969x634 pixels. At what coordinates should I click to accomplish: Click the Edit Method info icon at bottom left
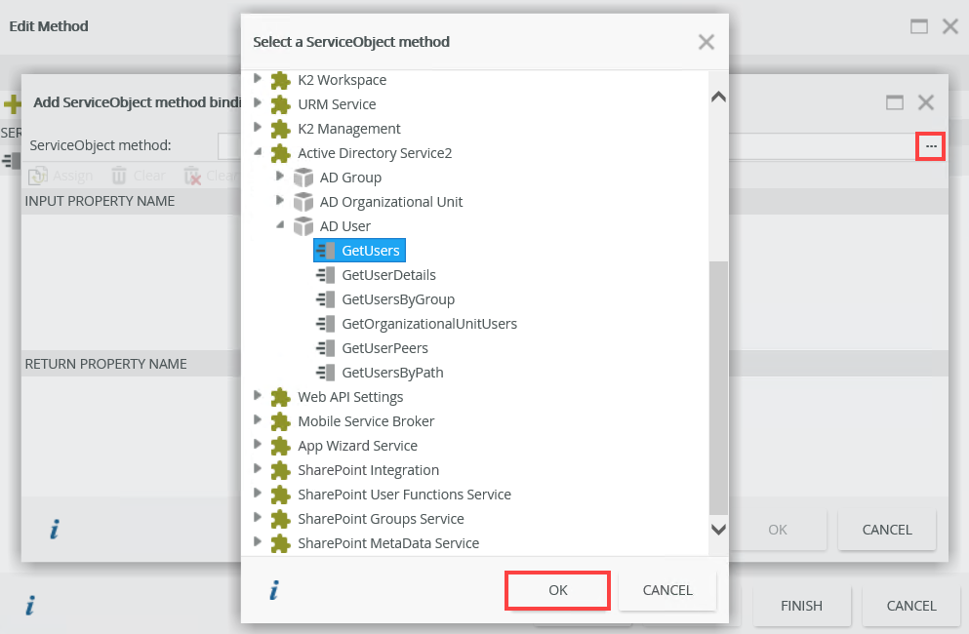tap(30, 606)
